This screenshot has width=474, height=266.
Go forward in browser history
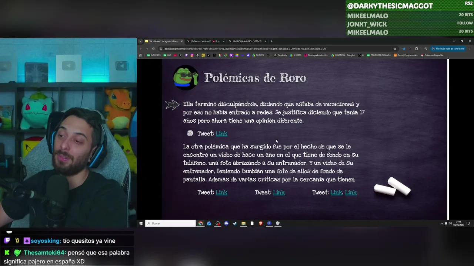pyautogui.click(x=147, y=49)
